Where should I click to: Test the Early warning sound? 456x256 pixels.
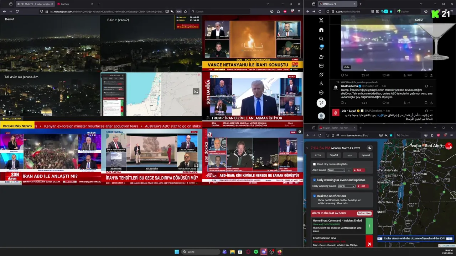tap(363, 186)
